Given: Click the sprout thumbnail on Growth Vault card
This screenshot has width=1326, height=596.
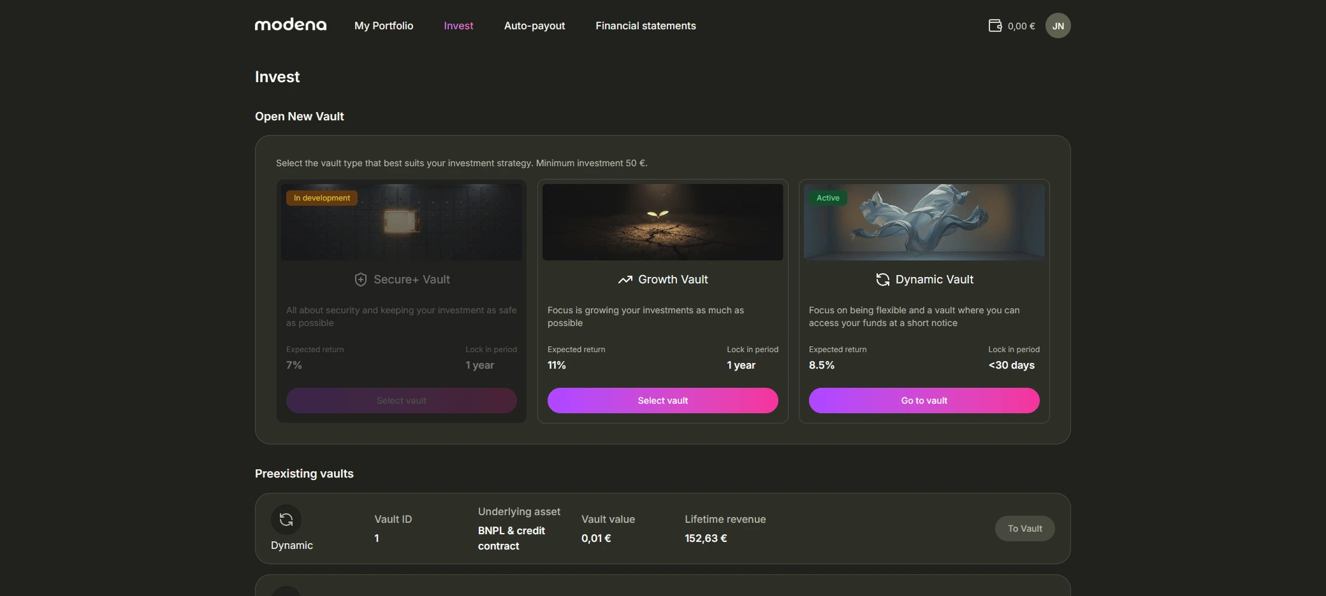Looking at the screenshot, I should (x=662, y=222).
